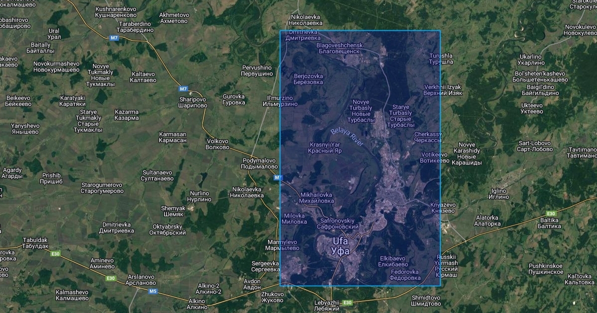
Task: Select the M7 shield below Podymalovo
Action: coord(278,178)
